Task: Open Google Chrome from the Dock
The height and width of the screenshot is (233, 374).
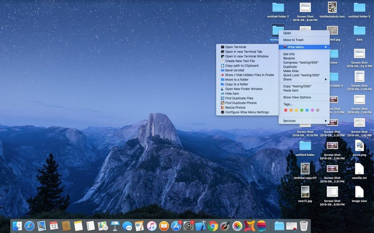Action: pyautogui.click(x=213, y=226)
